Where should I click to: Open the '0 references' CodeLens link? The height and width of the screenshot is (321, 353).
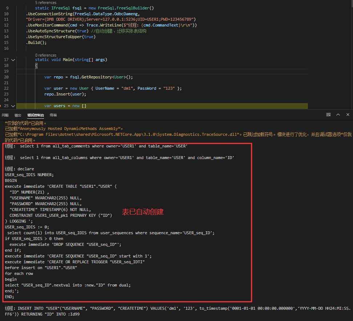point(46,55)
